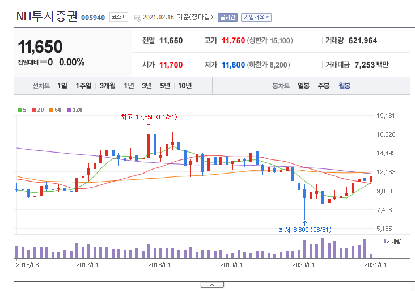Click the 19,161 price axis label
This screenshot has width=415, height=291.
386,116
